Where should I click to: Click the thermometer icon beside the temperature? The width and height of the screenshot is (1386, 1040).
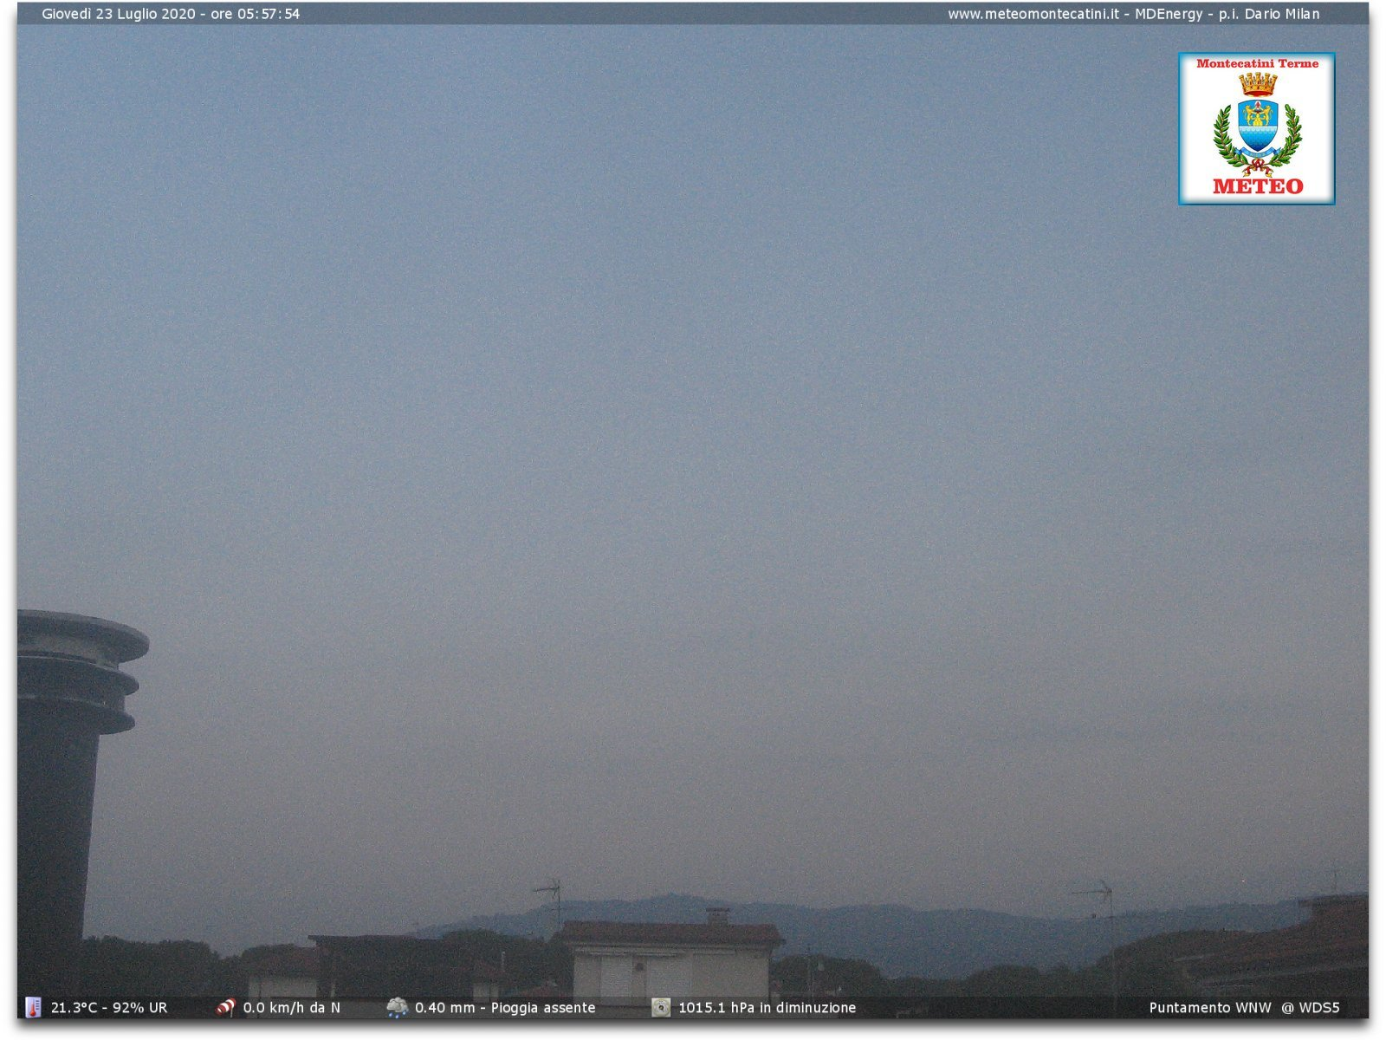click(33, 1007)
